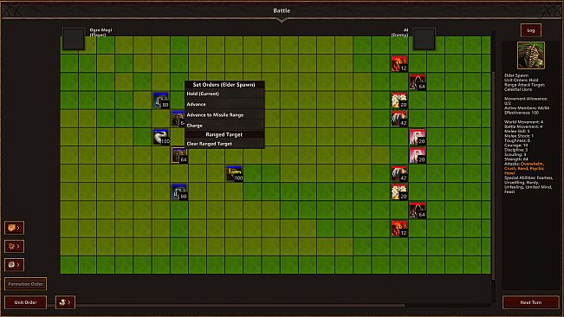Click the Ogre Magi player portrait box
The image size is (564, 317).
pyautogui.click(x=74, y=39)
